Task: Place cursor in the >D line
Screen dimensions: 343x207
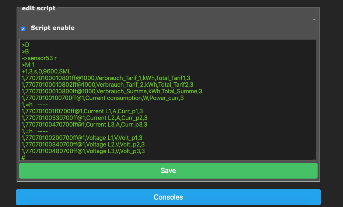Action: [25, 45]
